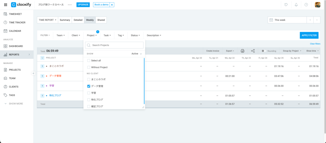Open the help question mark icon

pyautogui.click(x=306, y=5)
